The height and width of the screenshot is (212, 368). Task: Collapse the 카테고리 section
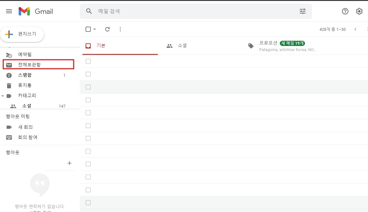click(3, 95)
